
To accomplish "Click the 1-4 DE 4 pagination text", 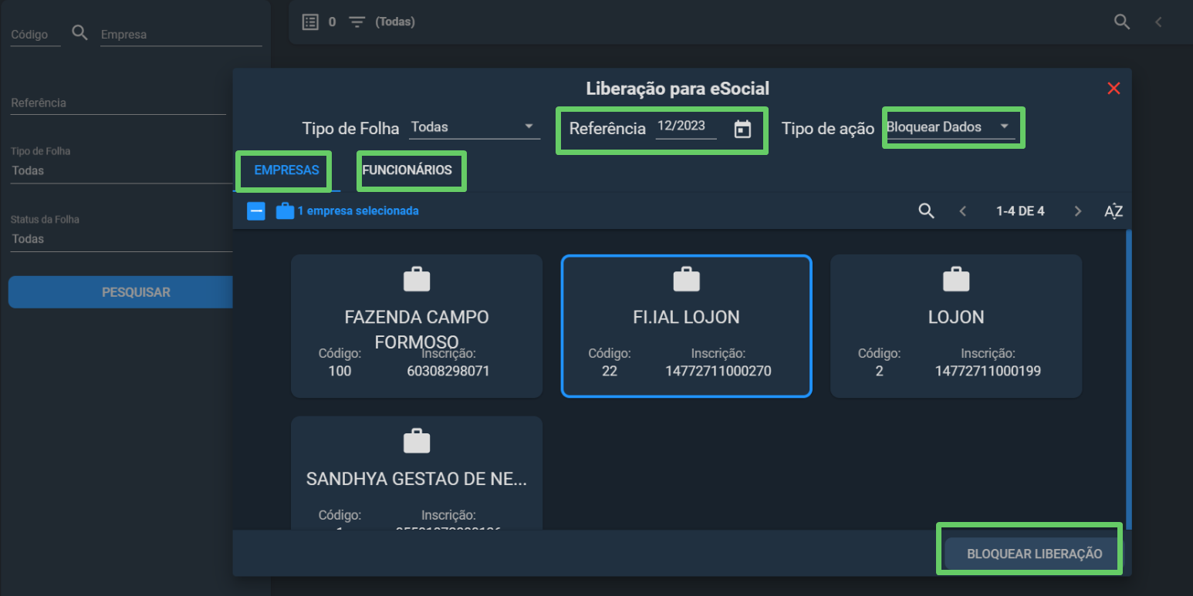I will pos(1020,211).
